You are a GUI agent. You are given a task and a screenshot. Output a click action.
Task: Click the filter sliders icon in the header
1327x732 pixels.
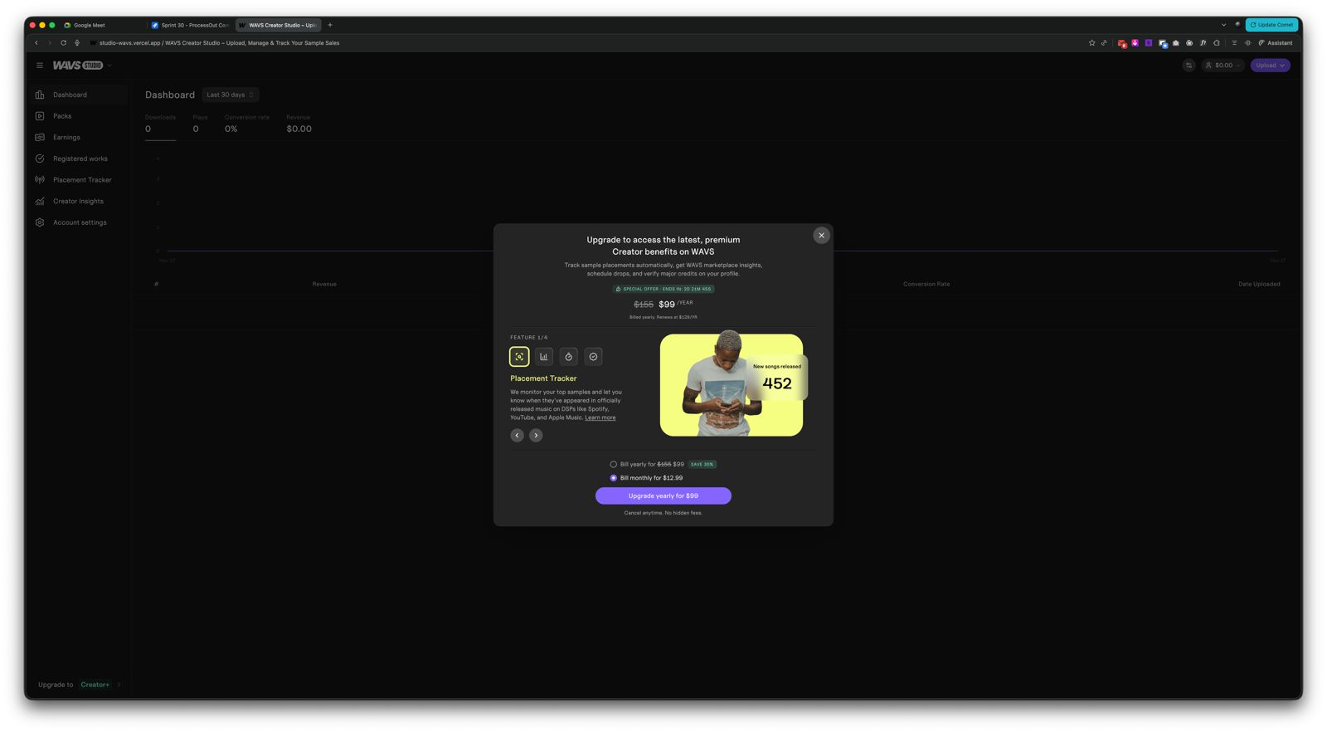pyautogui.click(x=1188, y=66)
